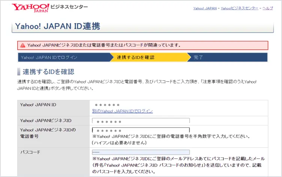Open the ヘルプ link
The image size is (282, 177).
pos(268,8)
